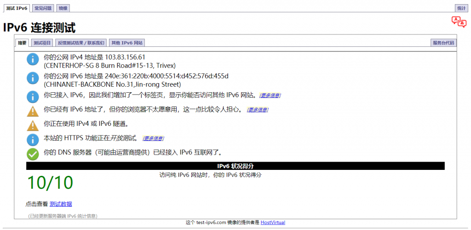Click warning icon beside browser IPv6 reluctance message
Image resolution: width=471 pixels, height=230 pixels.
coord(33,111)
